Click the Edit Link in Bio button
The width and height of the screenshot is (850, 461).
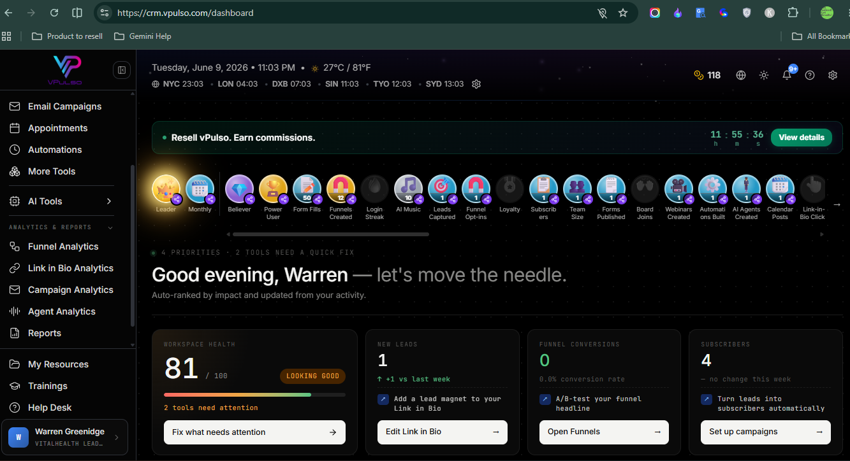[443, 432]
